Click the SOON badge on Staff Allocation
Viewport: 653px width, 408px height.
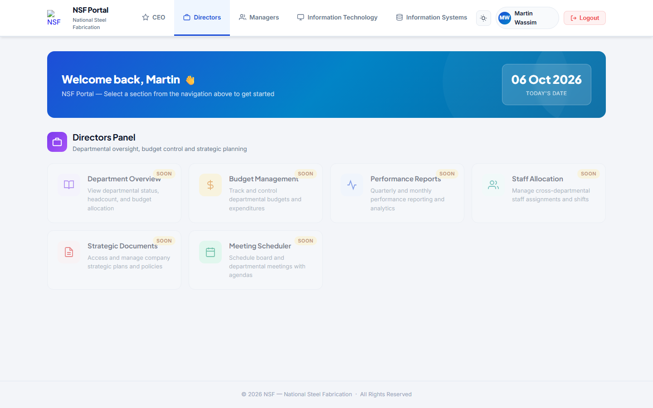tap(589, 174)
